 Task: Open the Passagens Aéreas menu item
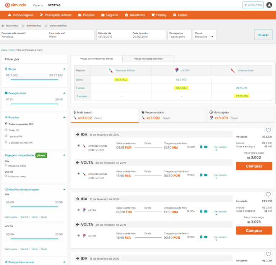click(x=56, y=15)
